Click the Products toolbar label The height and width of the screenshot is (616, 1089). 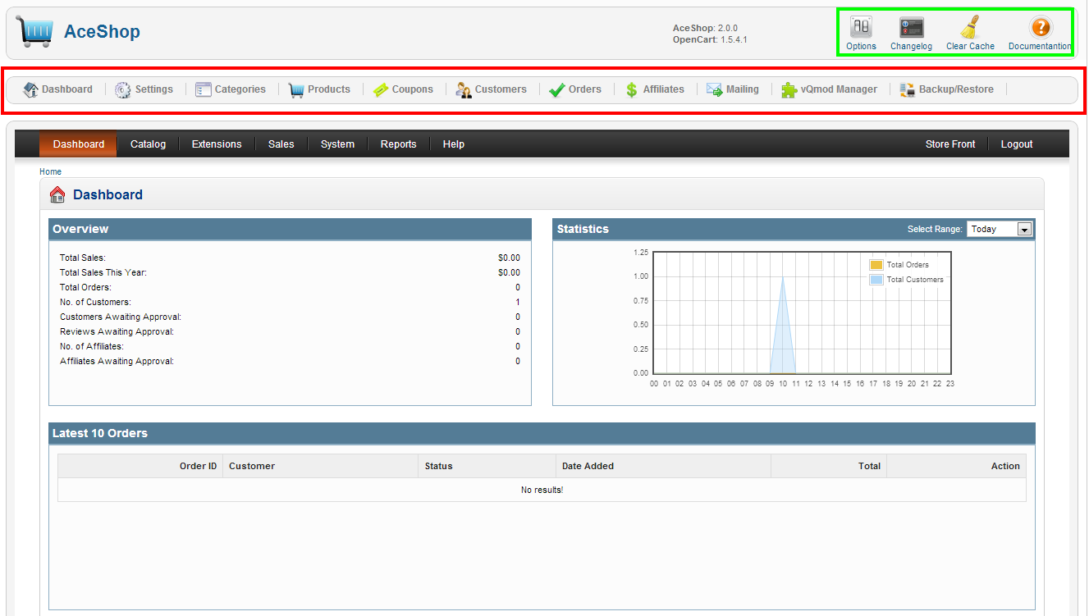click(x=329, y=89)
